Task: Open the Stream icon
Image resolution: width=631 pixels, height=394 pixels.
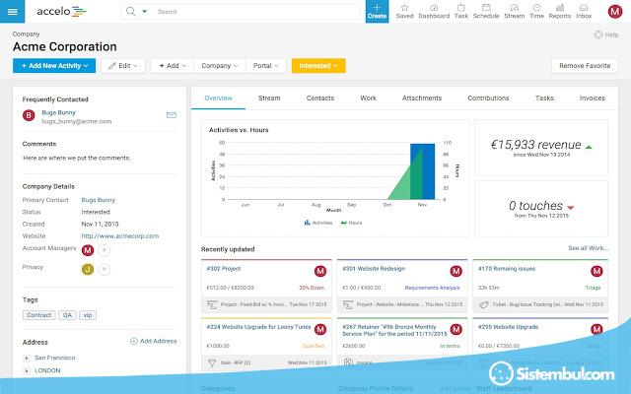Action: [515, 11]
